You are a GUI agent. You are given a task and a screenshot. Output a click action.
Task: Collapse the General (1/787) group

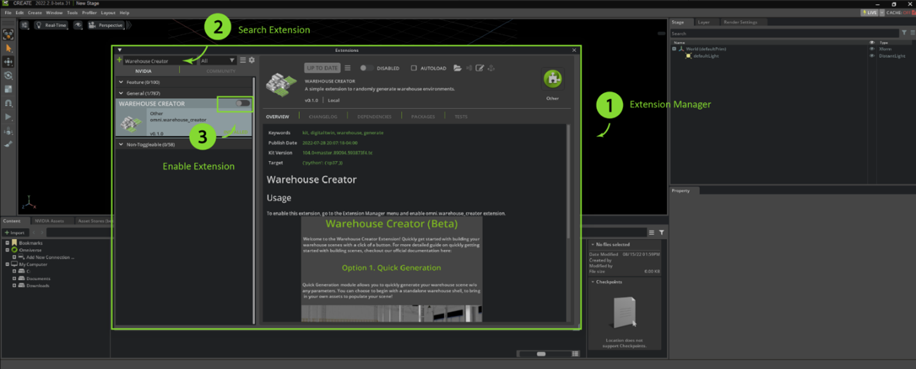tap(121, 93)
